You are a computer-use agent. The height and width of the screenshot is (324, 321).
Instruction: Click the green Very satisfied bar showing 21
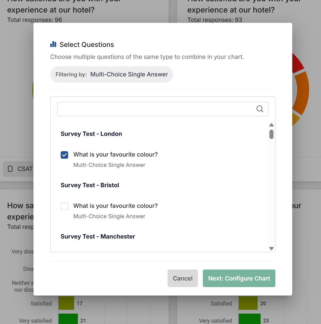[68, 319]
